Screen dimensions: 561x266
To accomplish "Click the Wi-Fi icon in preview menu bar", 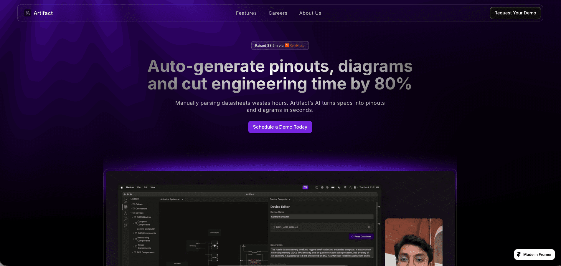I will tap(345, 187).
